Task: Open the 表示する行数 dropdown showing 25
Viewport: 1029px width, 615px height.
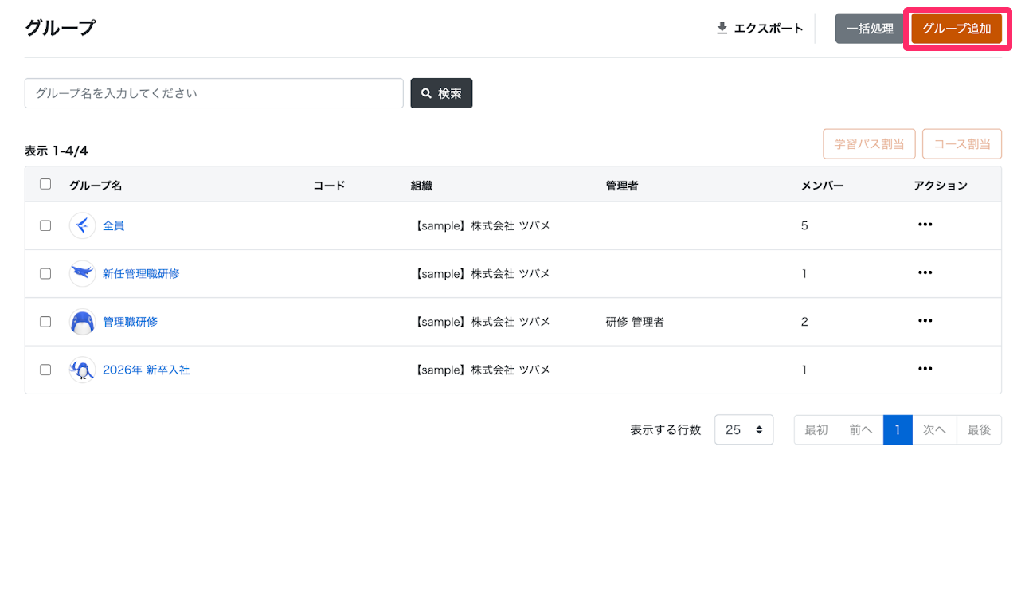Action: [x=744, y=429]
